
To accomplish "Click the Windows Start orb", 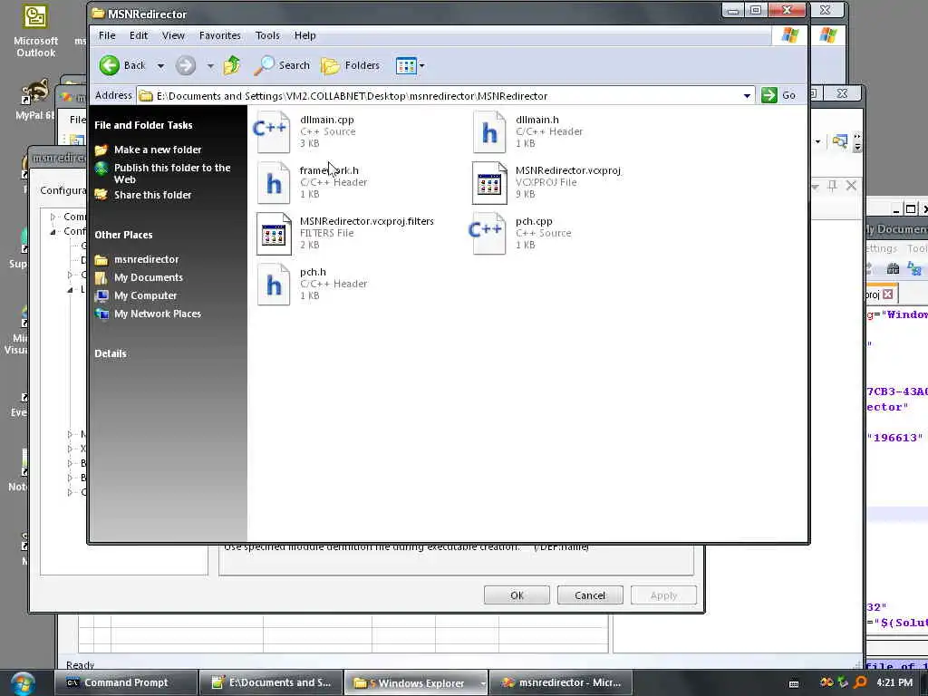I will click(23, 683).
